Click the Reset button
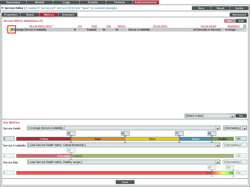 (x=220, y=8)
